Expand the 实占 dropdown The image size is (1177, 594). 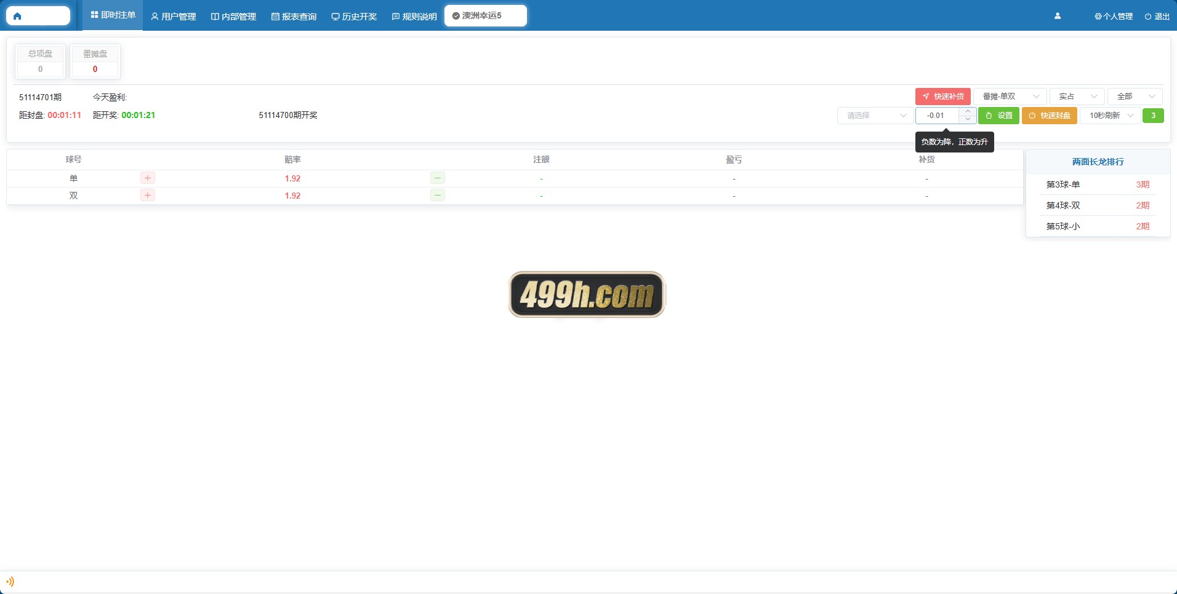click(1077, 97)
